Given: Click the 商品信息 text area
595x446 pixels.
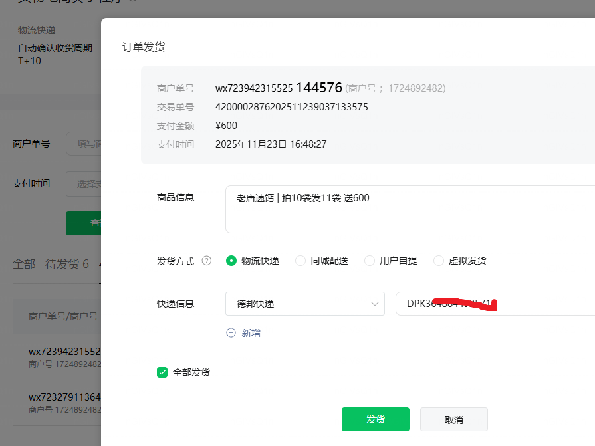Looking at the screenshot, I should (x=410, y=209).
